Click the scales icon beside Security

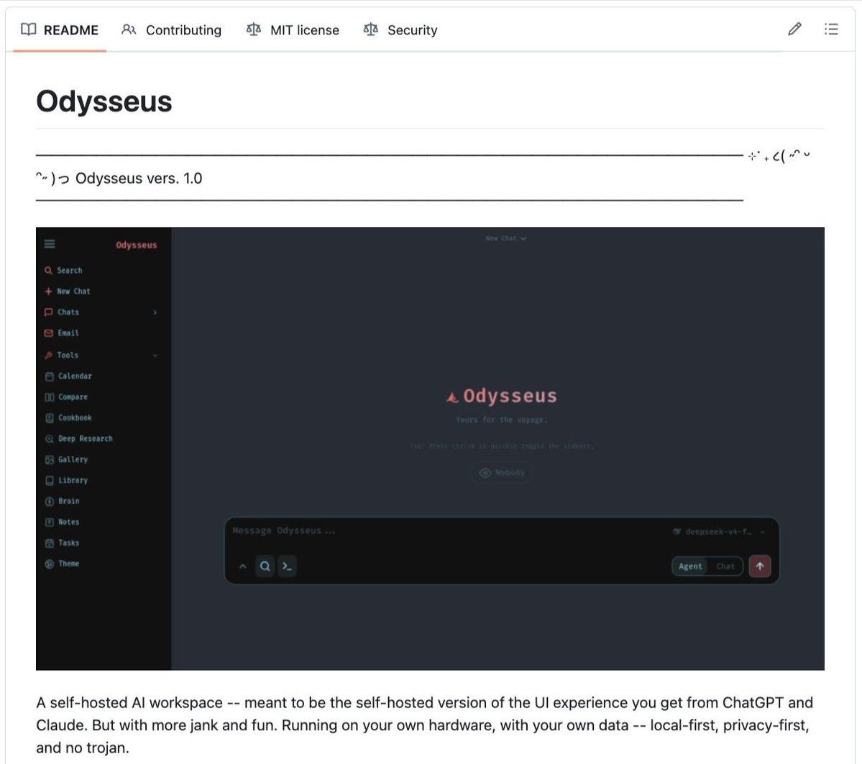(370, 29)
